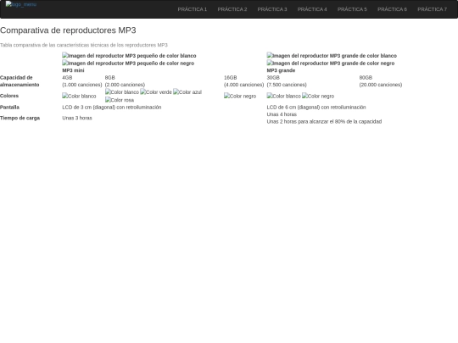The image size is (458, 343).
Task: Click LCD de 3 cm screen cell
Action: [112, 107]
